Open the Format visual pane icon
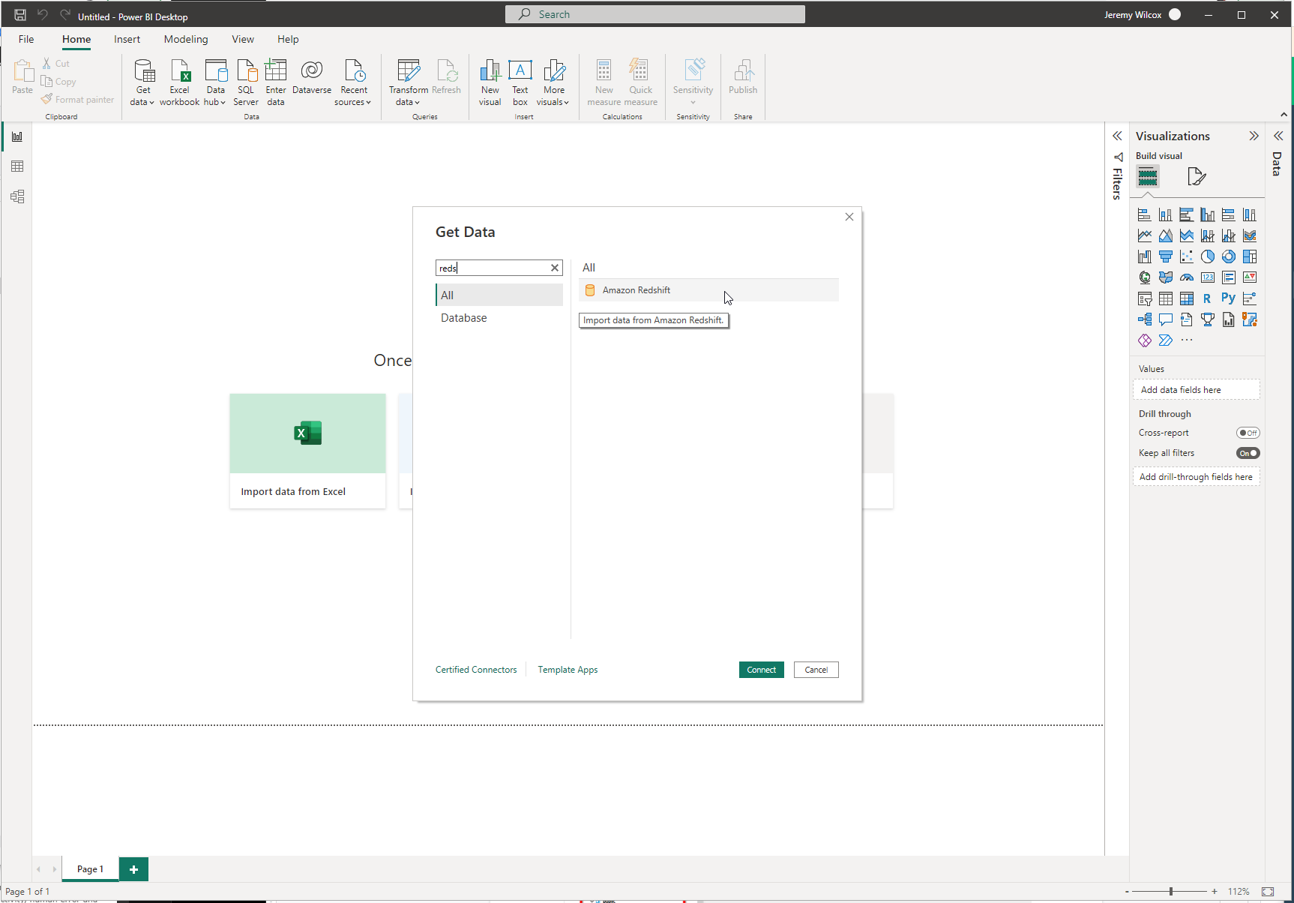The width and height of the screenshot is (1294, 903). point(1197,177)
